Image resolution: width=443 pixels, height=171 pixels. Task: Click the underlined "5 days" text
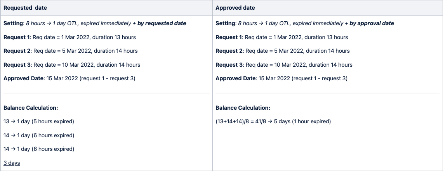tap(282, 121)
